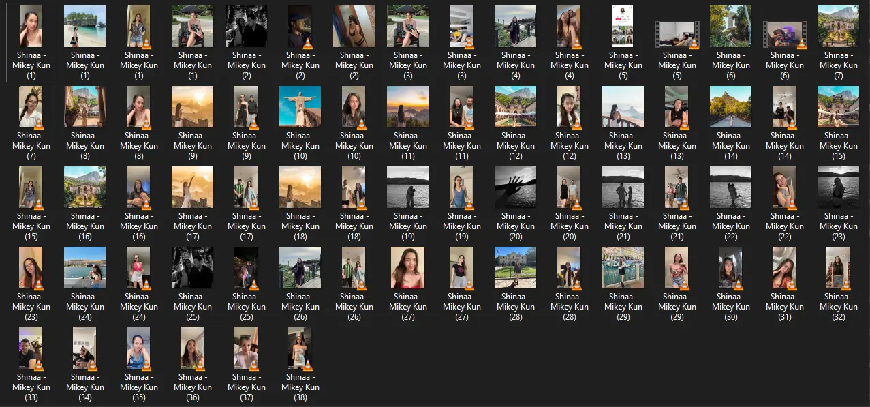Select the VLC video file Shinaa - Mikey Kun (20)
Screen dimensions: 870x407
click(570, 187)
